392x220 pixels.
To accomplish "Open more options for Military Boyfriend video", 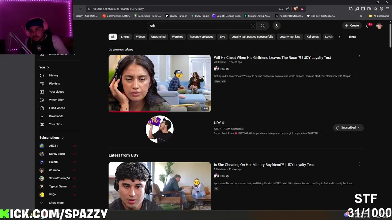I will point(360,164).
